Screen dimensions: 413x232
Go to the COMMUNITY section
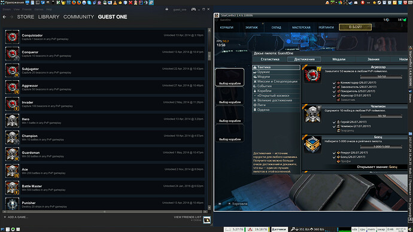78,17
